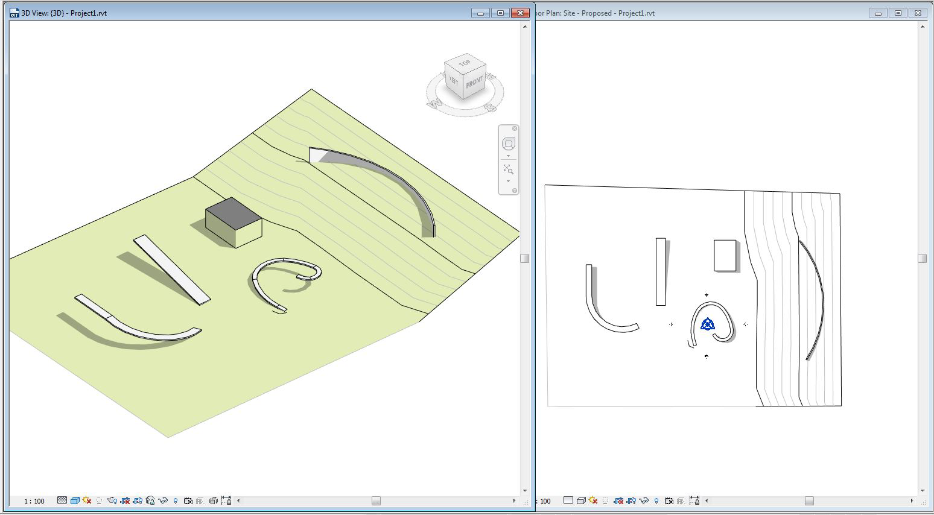Viewport: 934px width, 515px height.
Task: Expand the SteeringWheels dropdown arrow
Action: click(x=508, y=156)
